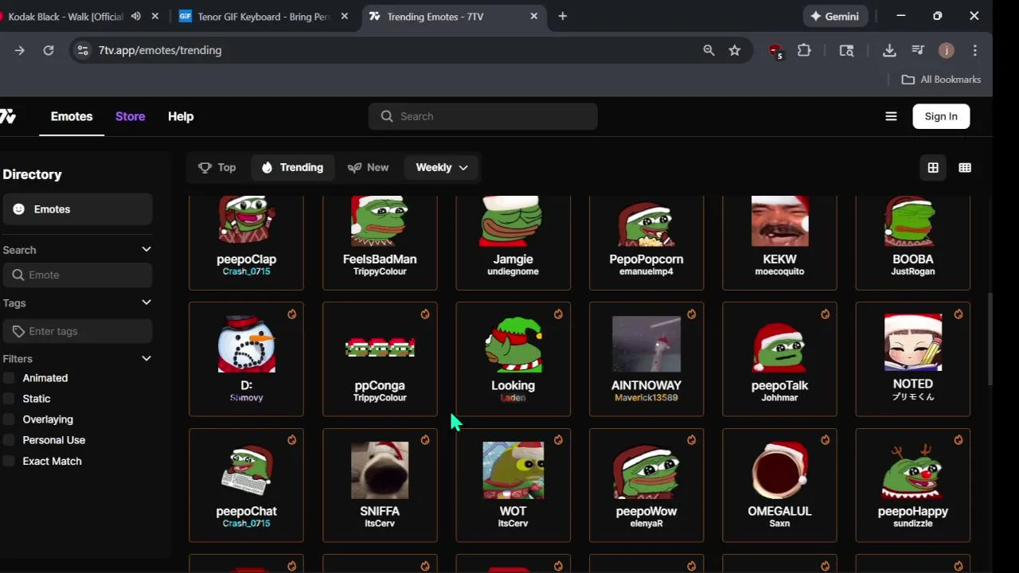
Task: Click the flame icon on the NOTED card
Action: click(x=958, y=314)
